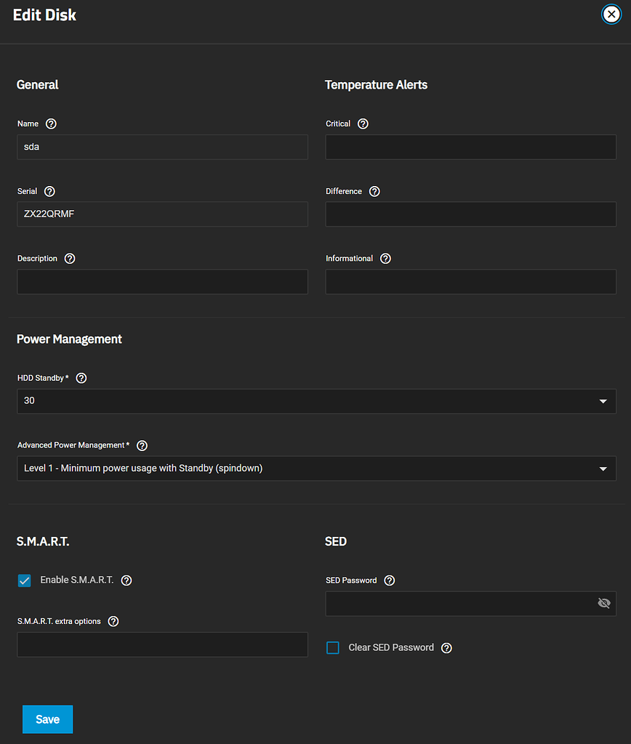Expand the Advanced Power Management dropdown

(x=316, y=469)
